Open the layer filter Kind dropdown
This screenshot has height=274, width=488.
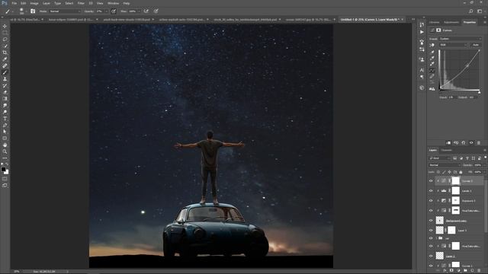pyautogui.click(x=440, y=158)
